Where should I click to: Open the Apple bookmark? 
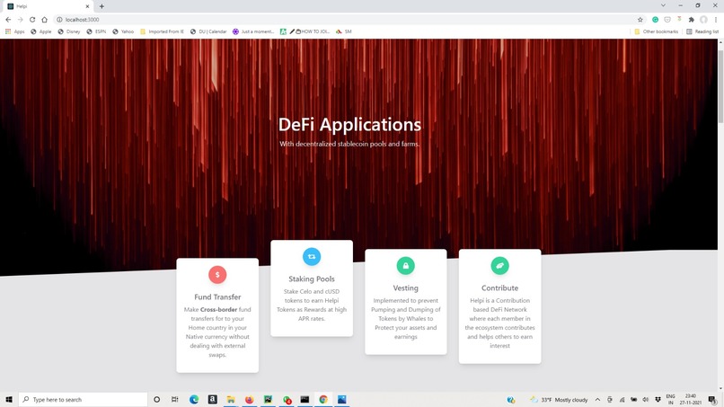coord(41,31)
